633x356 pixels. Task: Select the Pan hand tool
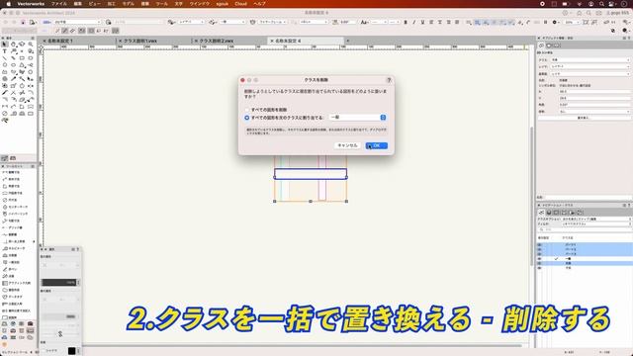[13, 44]
